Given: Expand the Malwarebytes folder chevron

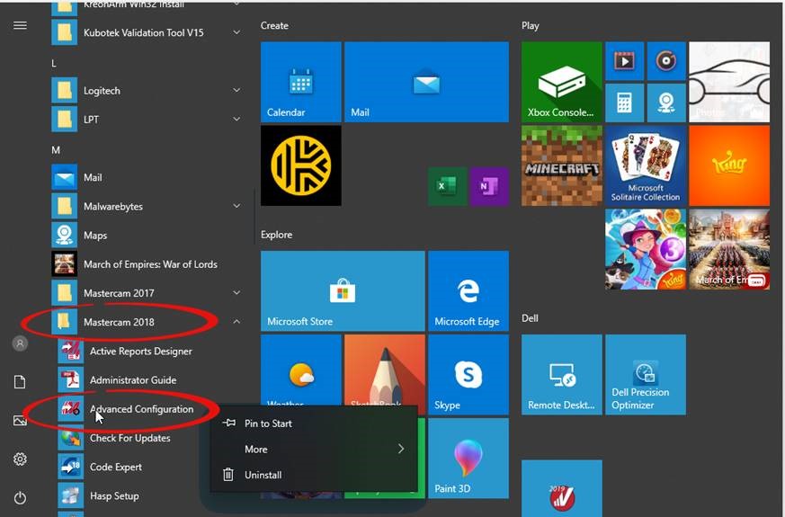Looking at the screenshot, I should pyautogui.click(x=236, y=206).
